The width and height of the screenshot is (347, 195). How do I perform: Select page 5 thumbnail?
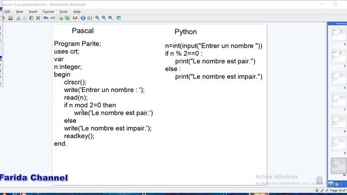[339, 57]
